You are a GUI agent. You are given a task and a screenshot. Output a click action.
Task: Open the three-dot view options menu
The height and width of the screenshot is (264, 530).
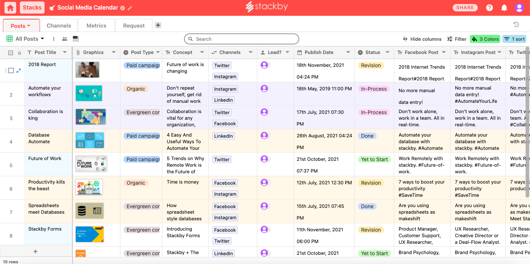(x=54, y=39)
